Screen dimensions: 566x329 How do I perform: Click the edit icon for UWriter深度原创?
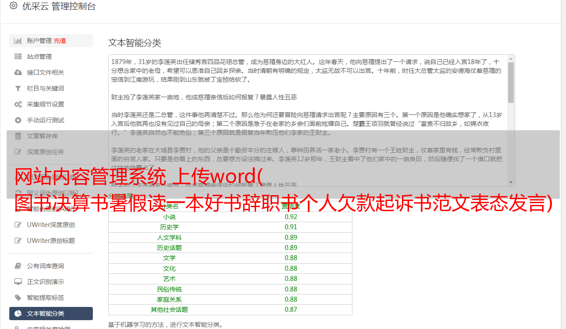[18, 225]
